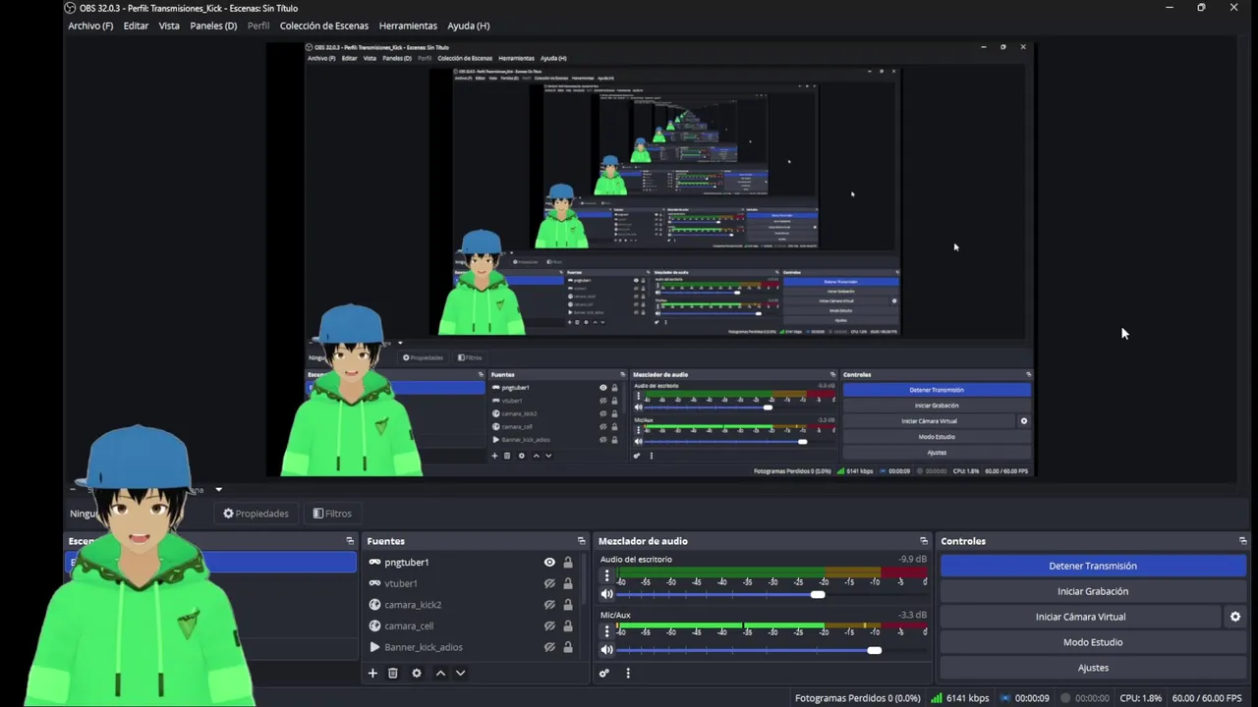Click the OBS logo in the title bar
The image size is (1258, 707).
[x=70, y=8]
